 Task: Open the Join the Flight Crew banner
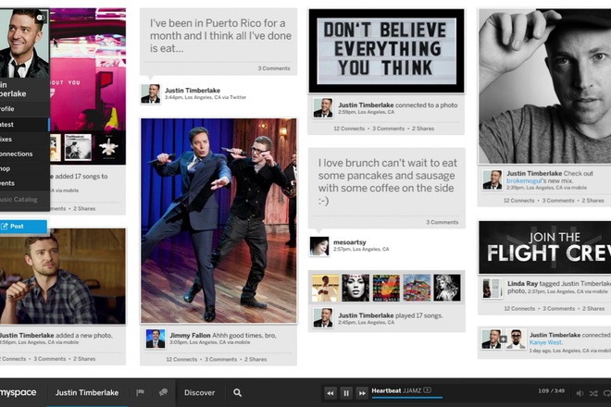544,247
